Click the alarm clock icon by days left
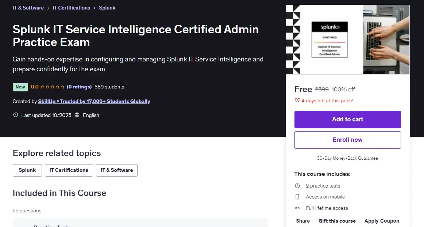The height and width of the screenshot is (227, 424). click(x=297, y=100)
